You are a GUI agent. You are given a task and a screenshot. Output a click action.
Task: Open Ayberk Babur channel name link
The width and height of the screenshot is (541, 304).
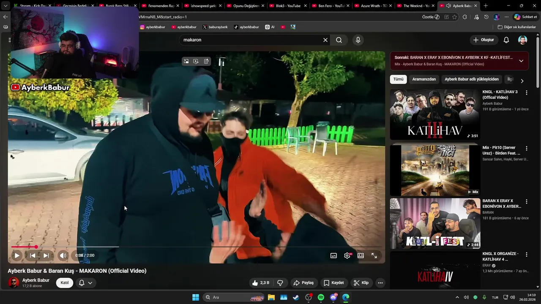tap(36, 280)
